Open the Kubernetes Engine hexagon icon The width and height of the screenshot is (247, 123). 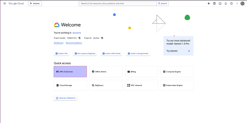coord(164,85)
